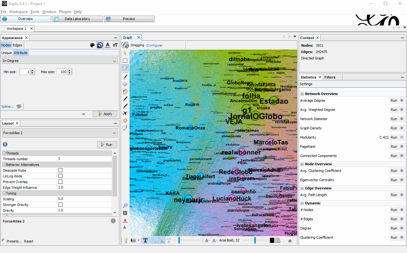Run the PageRank statistic
The width and height of the screenshot is (407, 253).
point(394,147)
